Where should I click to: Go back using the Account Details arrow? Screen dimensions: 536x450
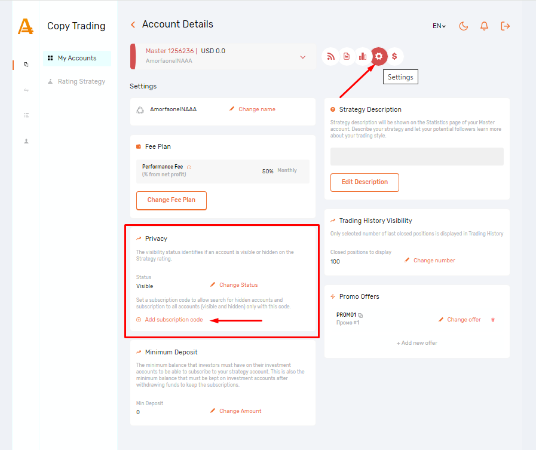[133, 25]
